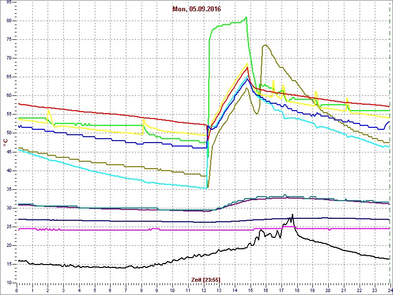Pick hour 12 label on the time axis
The width and height of the screenshot is (393, 295).
203,290
